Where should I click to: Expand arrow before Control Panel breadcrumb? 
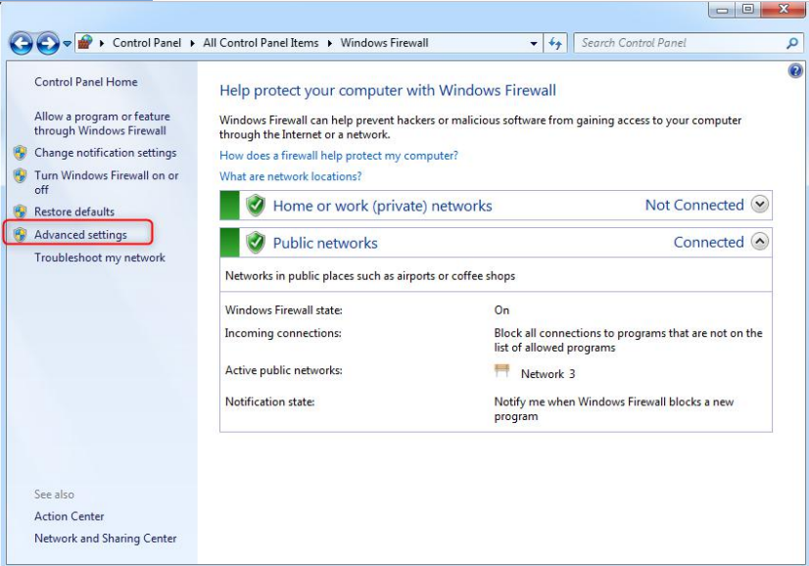[102, 43]
